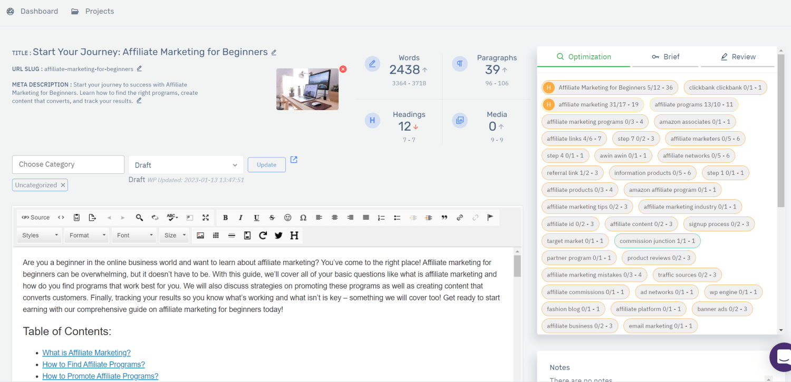The image size is (791, 382).
Task: Toggle bold formatting in the editor
Action: (x=225, y=218)
